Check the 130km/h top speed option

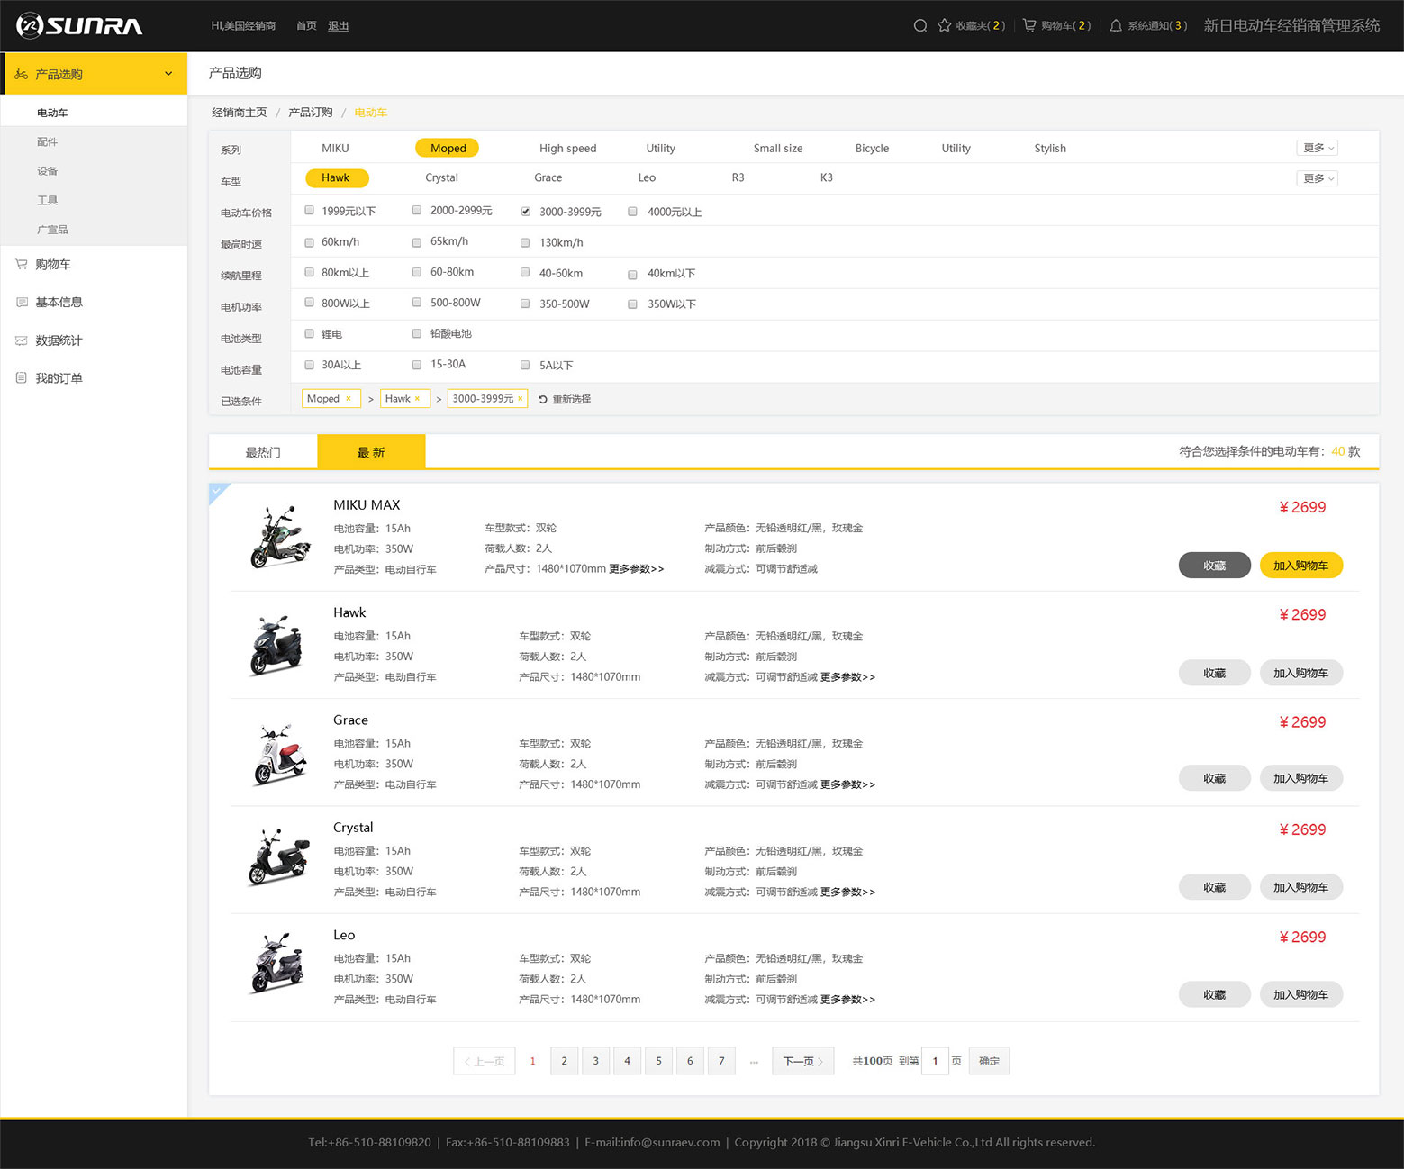click(x=525, y=242)
